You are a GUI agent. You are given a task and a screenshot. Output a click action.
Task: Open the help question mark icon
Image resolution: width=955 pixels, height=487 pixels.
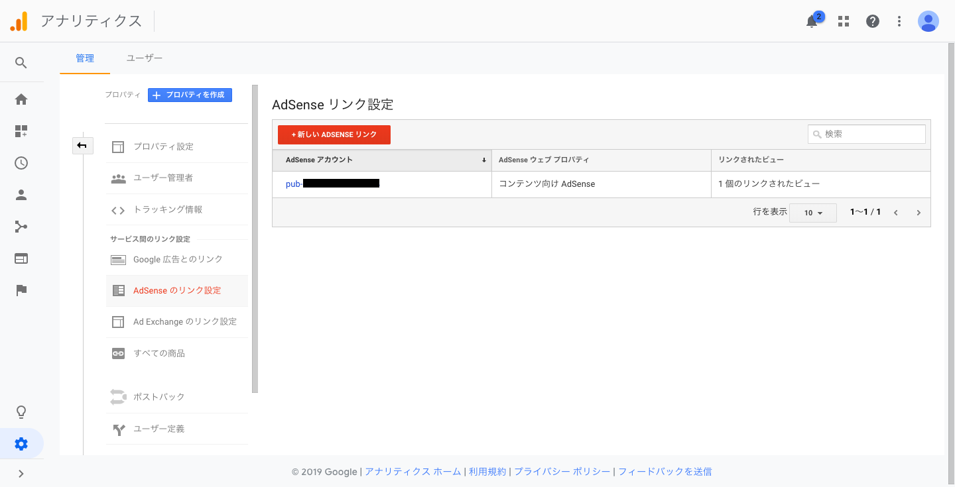pos(873,21)
